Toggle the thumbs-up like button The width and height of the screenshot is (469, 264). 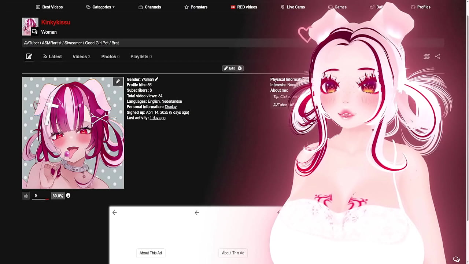pos(26,196)
